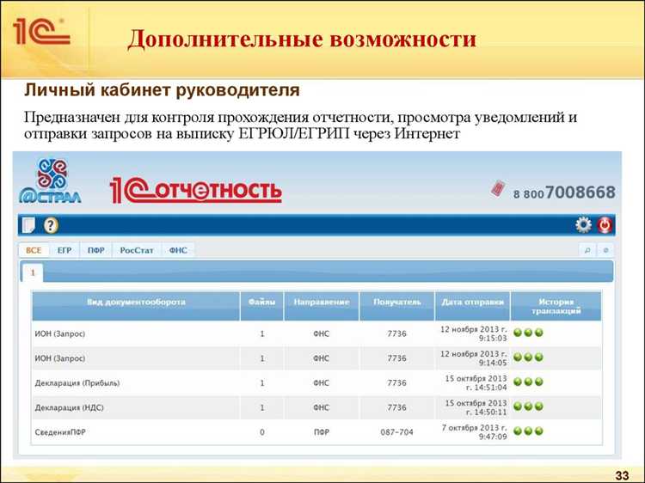Click 7736 recipient in Декларация (Прибыль) row
The width and height of the screenshot is (645, 483).
[x=397, y=383]
